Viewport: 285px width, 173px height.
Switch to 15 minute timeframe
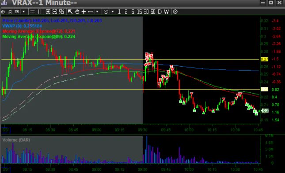coord(140,12)
